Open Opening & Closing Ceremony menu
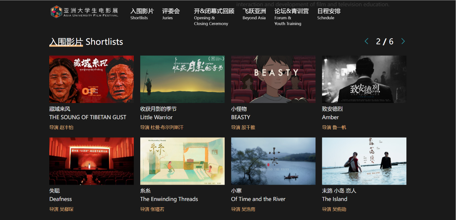Screen dimensions: 456x220 click(214, 17)
